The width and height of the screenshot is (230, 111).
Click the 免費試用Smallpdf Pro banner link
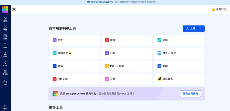tap(102, 2)
